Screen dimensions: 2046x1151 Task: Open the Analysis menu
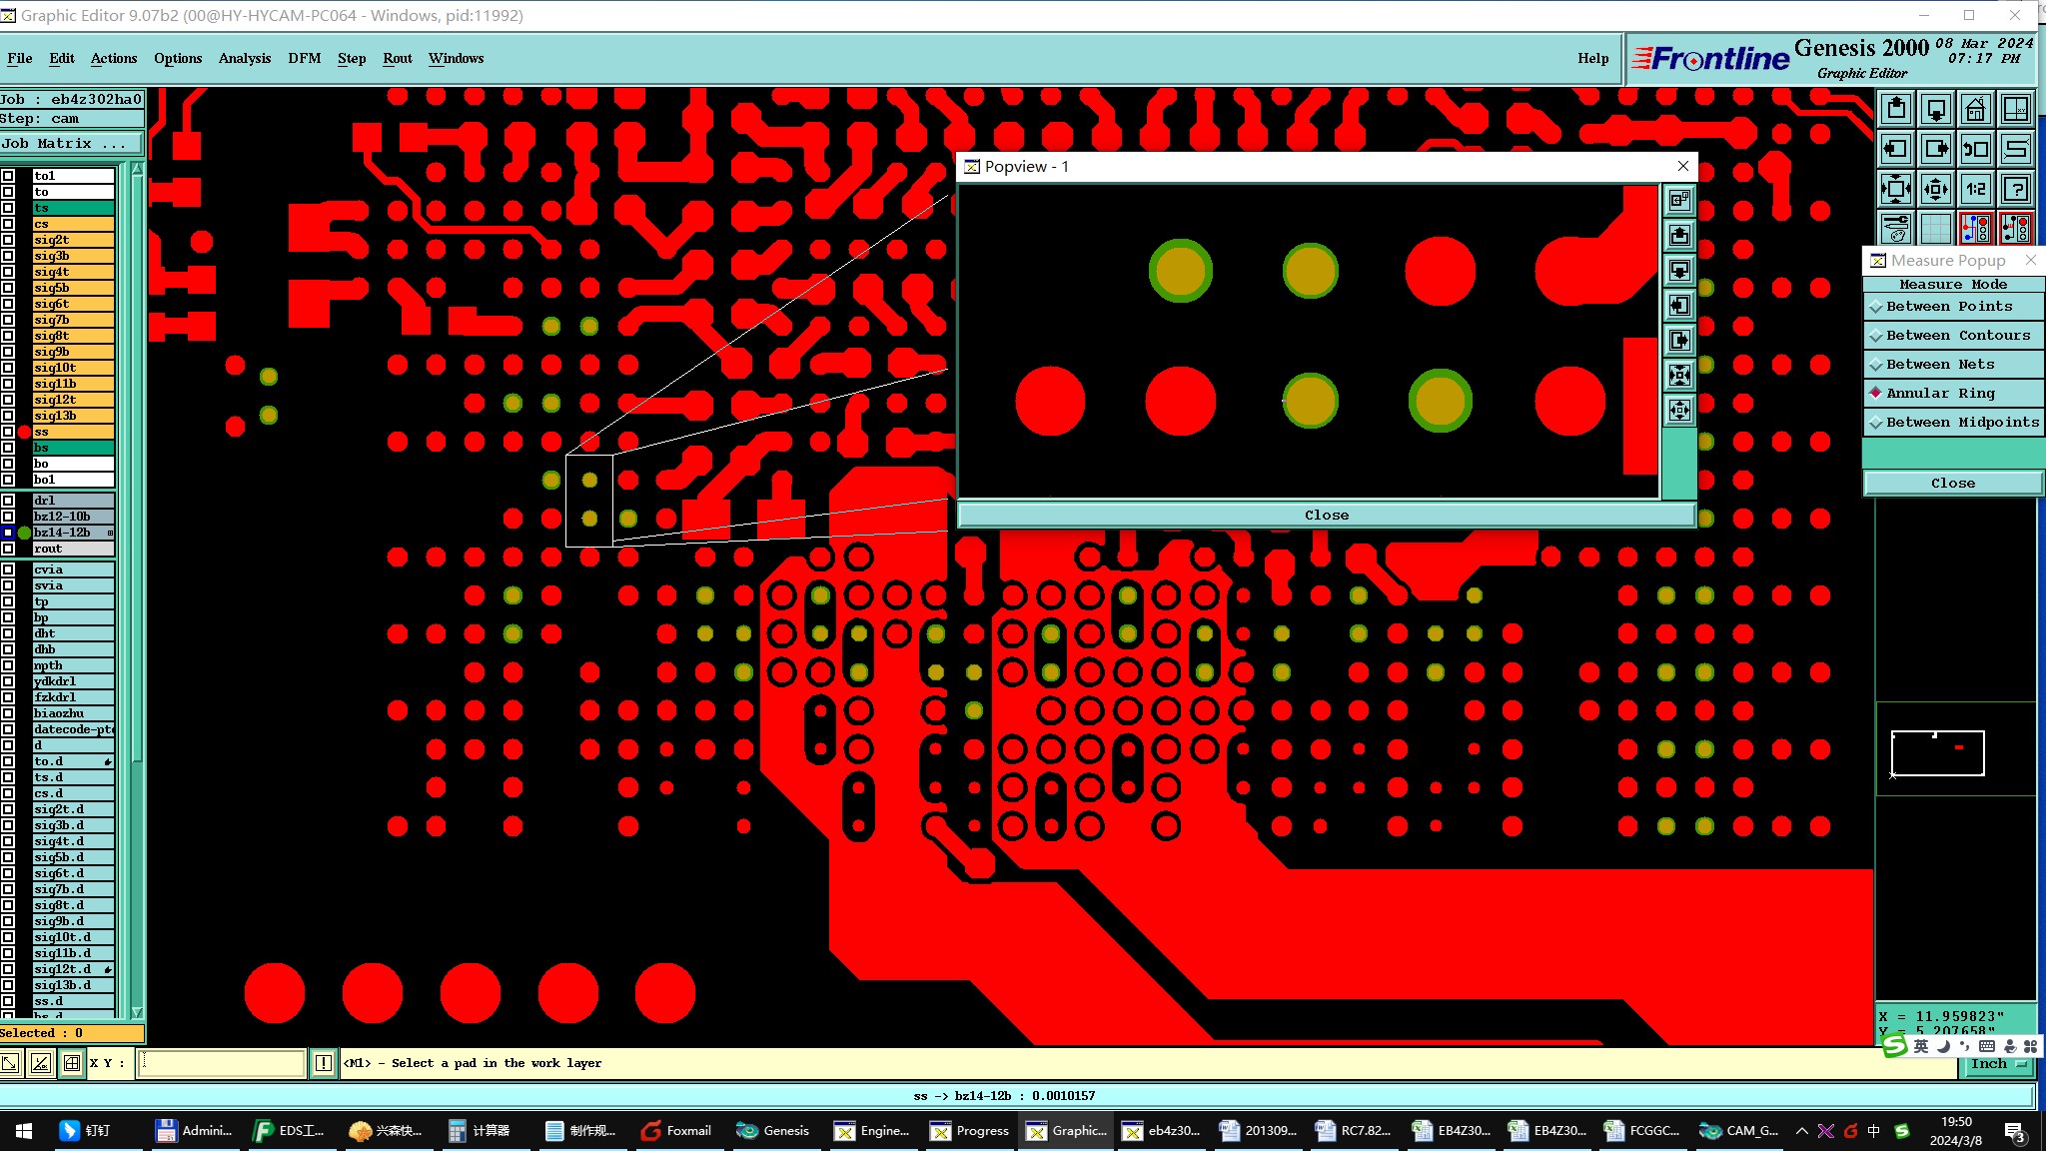pyautogui.click(x=245, y=58)
